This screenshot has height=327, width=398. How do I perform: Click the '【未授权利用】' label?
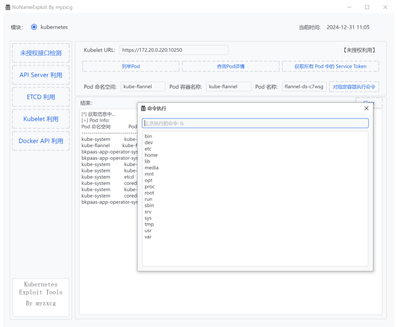coord(359,50)
